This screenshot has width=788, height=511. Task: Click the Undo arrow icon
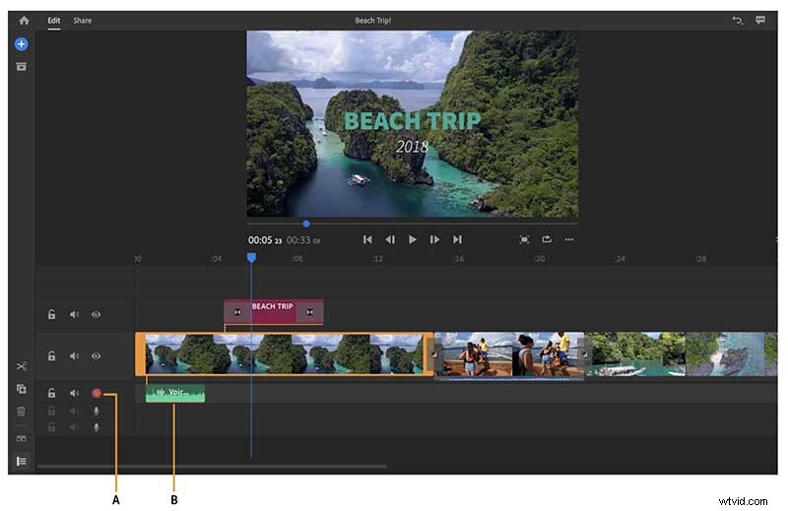tap(737, 20)
